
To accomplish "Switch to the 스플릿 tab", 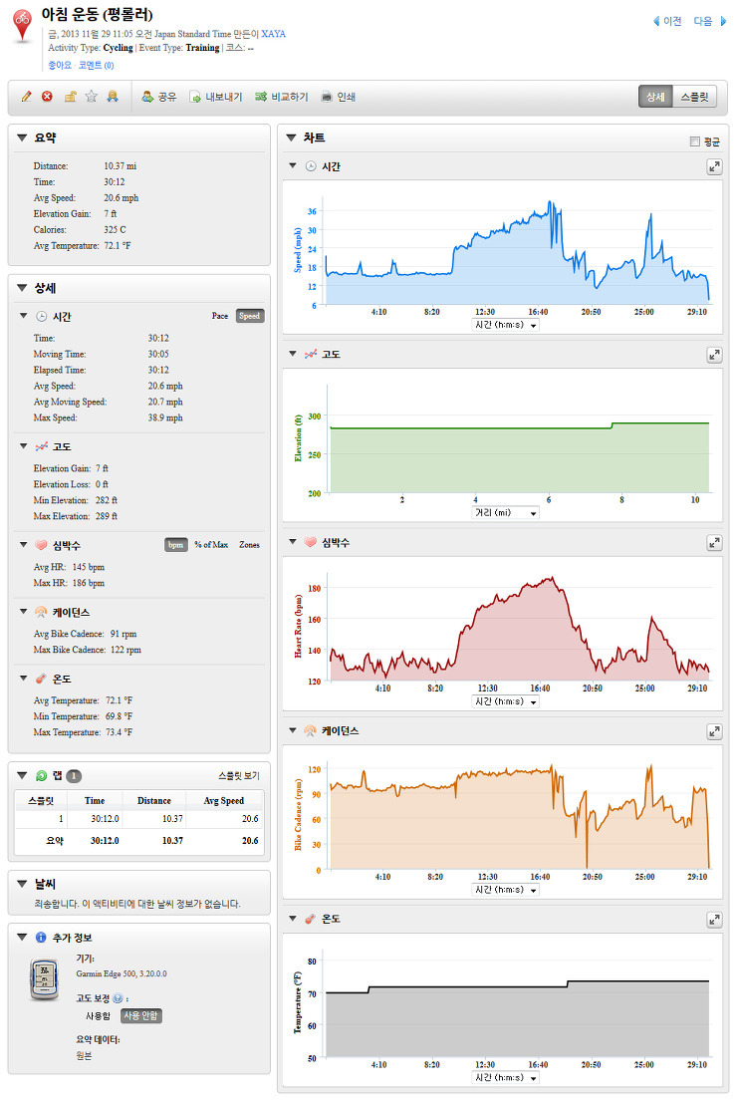I will point(694,97).
